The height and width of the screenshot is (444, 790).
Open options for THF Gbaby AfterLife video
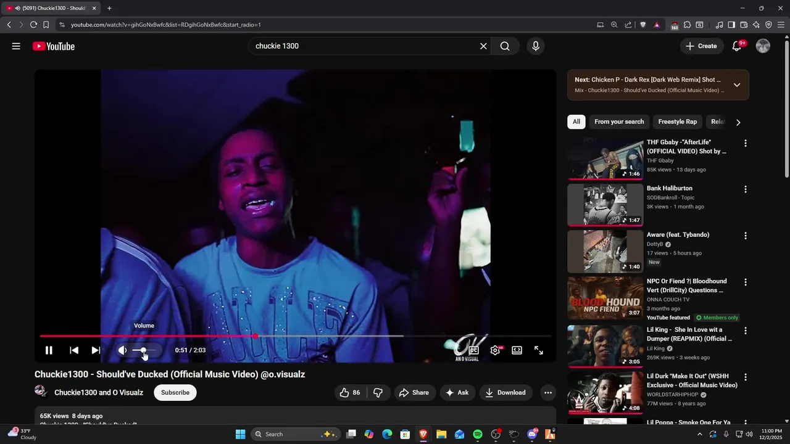click(746, 143)
